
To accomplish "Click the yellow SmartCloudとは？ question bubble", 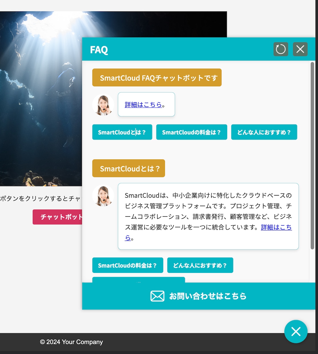I will [x=128, y=168].
